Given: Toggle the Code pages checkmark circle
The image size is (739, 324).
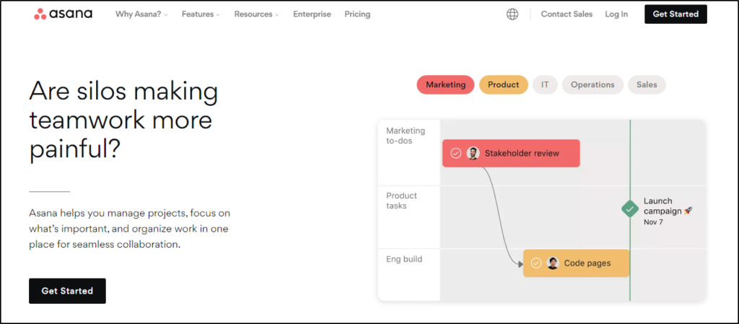Looking at the screenshot, I should (x=536, y=263).
